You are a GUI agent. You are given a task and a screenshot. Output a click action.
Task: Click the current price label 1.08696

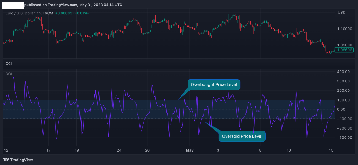click(344, 50)
